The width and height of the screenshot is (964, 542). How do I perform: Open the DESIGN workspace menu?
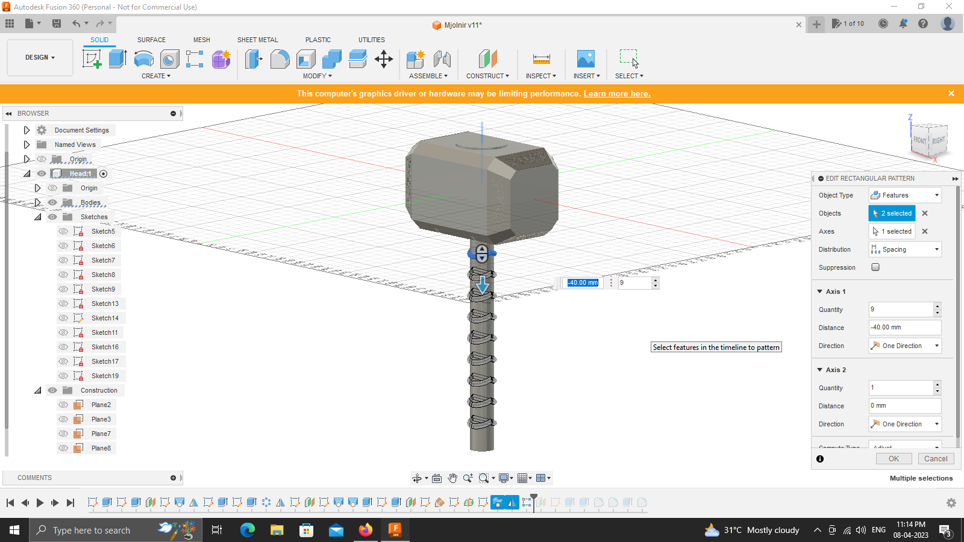[x=39, y=57]
